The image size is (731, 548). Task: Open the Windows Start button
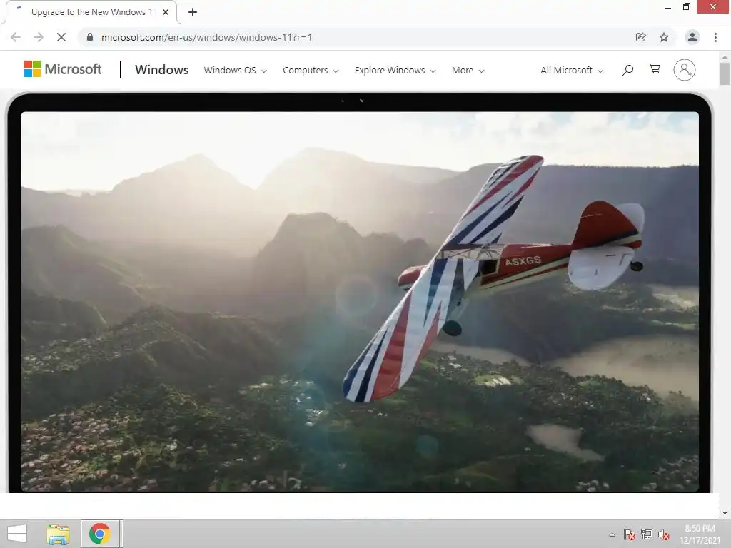click(x=17, y=534)
